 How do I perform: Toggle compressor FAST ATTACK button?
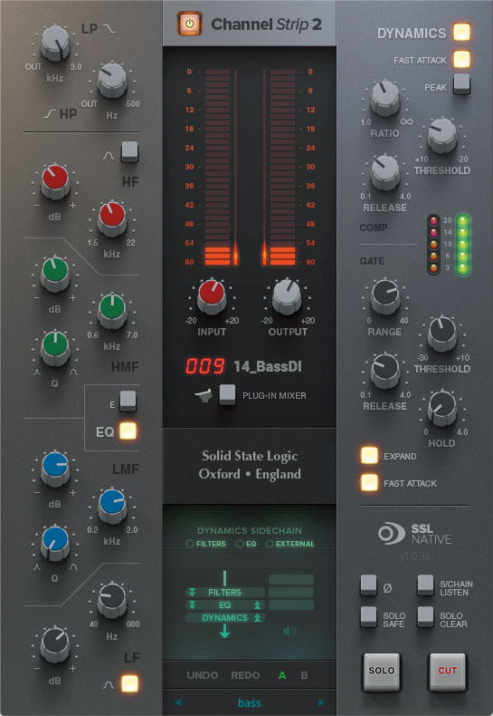click(x=461, y=59)
